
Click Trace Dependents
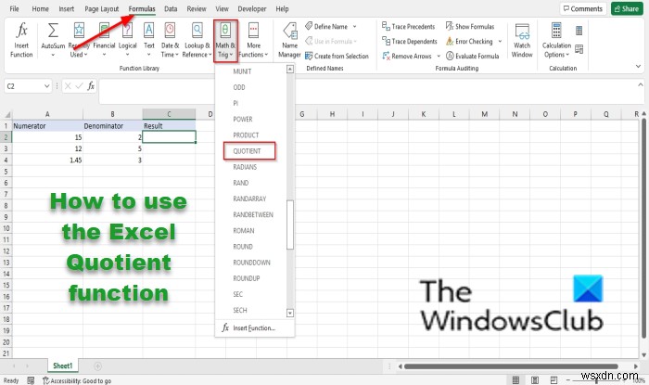click(x=410, y=42)
